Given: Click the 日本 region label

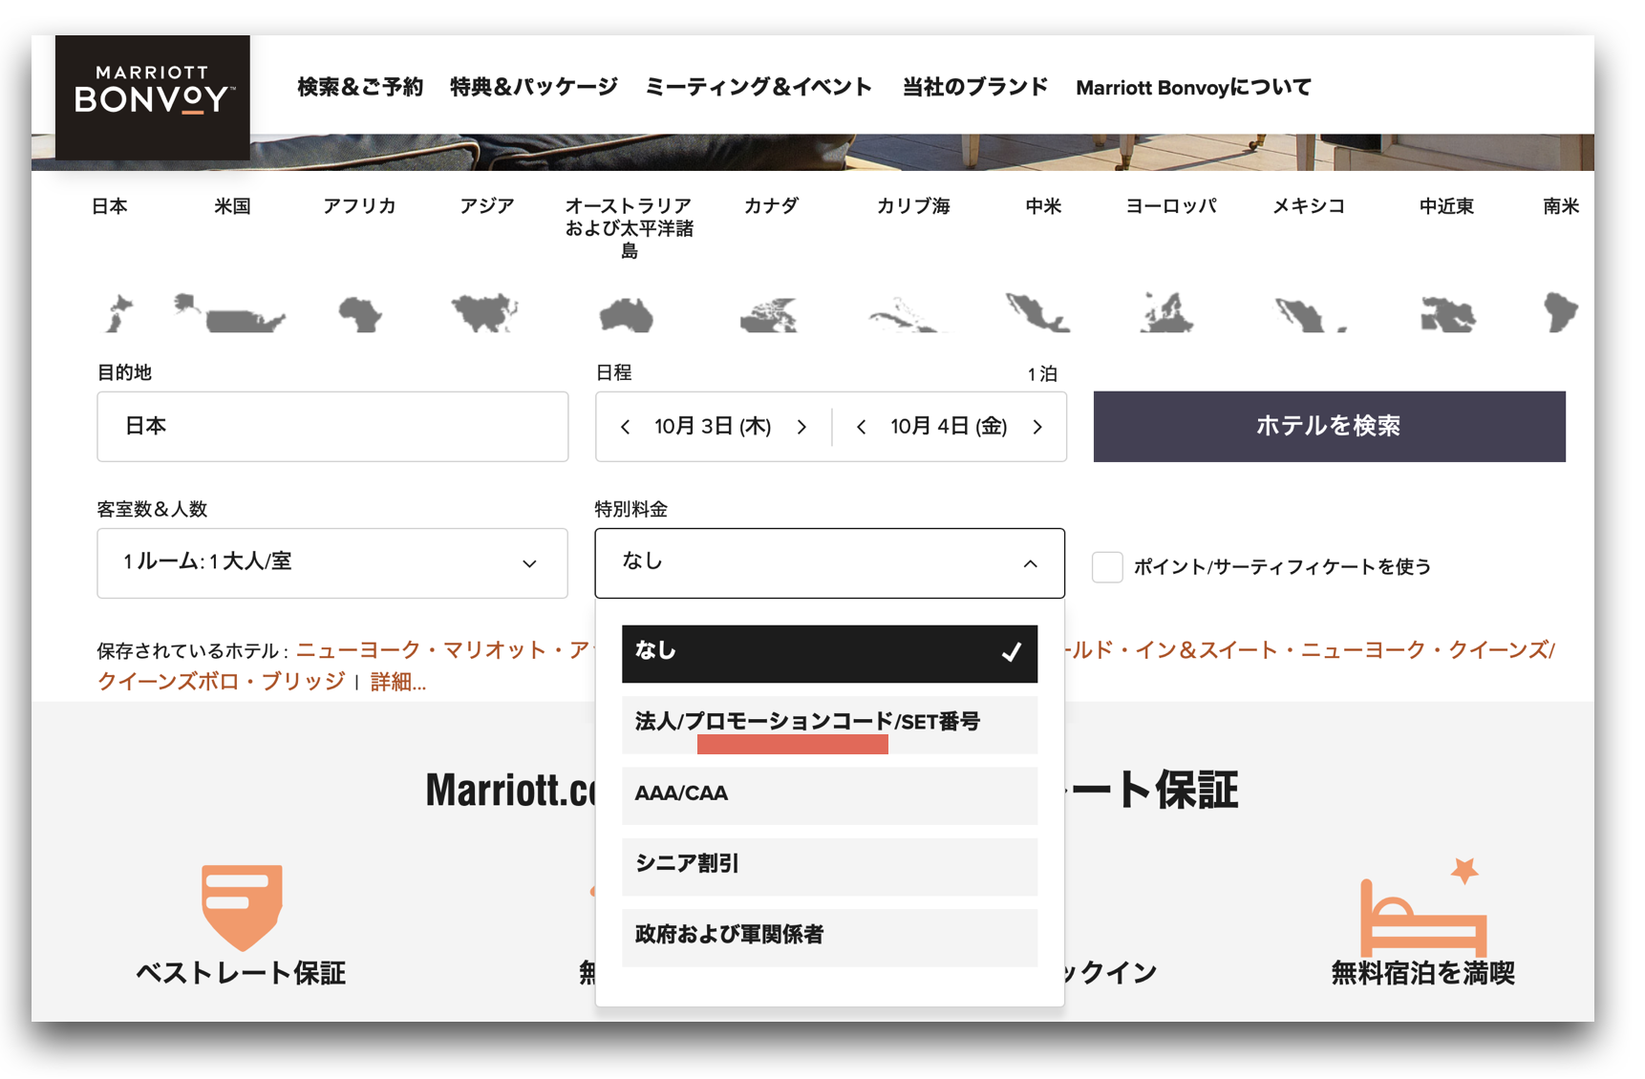Looking at the screenshot, I should (x=110, y=206).
